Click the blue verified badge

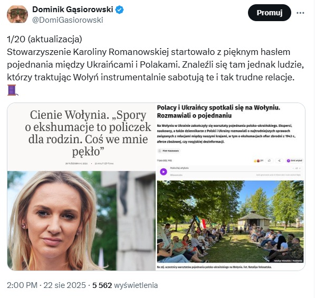point(119,10)
